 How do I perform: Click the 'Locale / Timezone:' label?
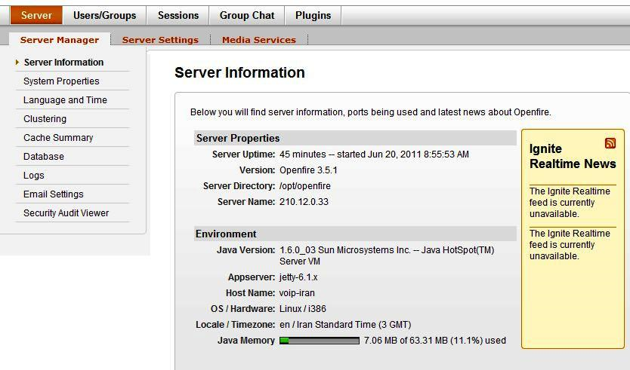click(x=236, y=324)
